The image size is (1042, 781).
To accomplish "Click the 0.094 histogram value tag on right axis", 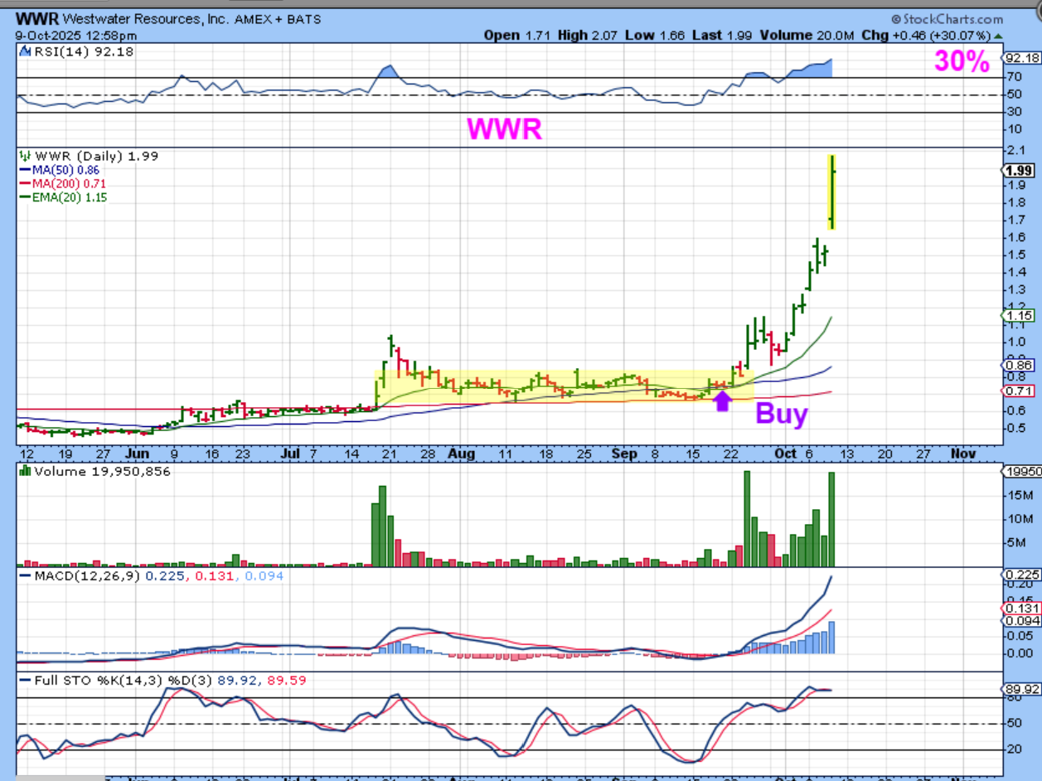I will tap(1020, 621).
